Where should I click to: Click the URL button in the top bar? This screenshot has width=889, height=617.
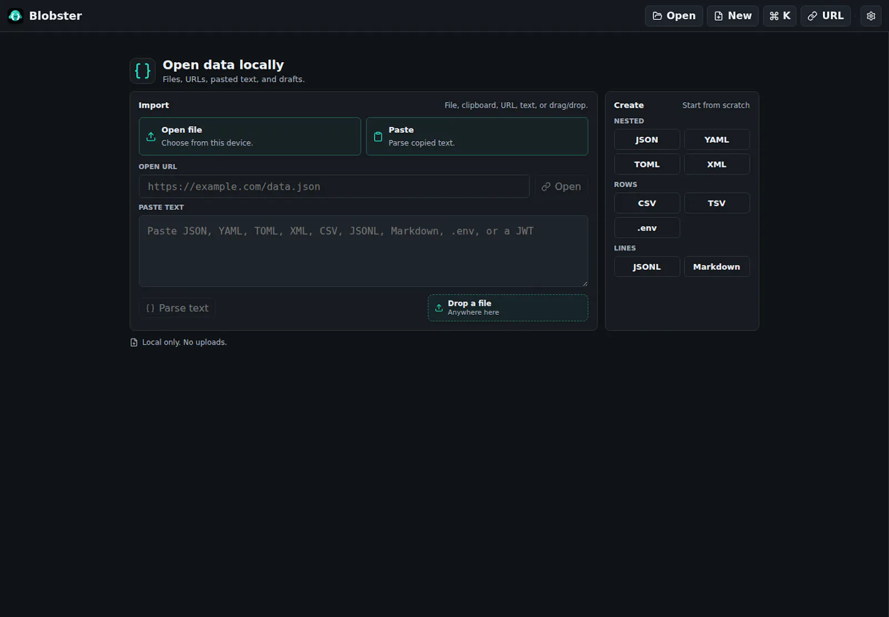click(826, 16)
